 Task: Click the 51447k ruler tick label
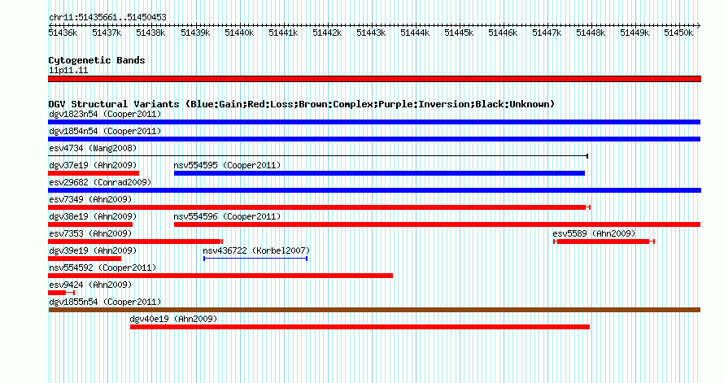pos(547,33)
